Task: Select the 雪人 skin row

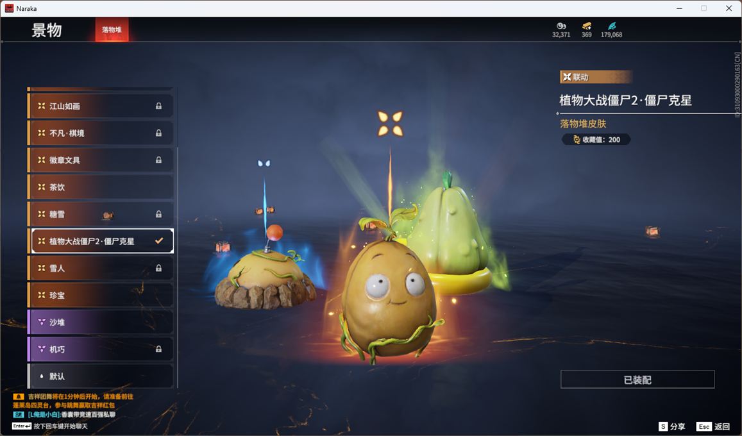Action: pos(100,268)
